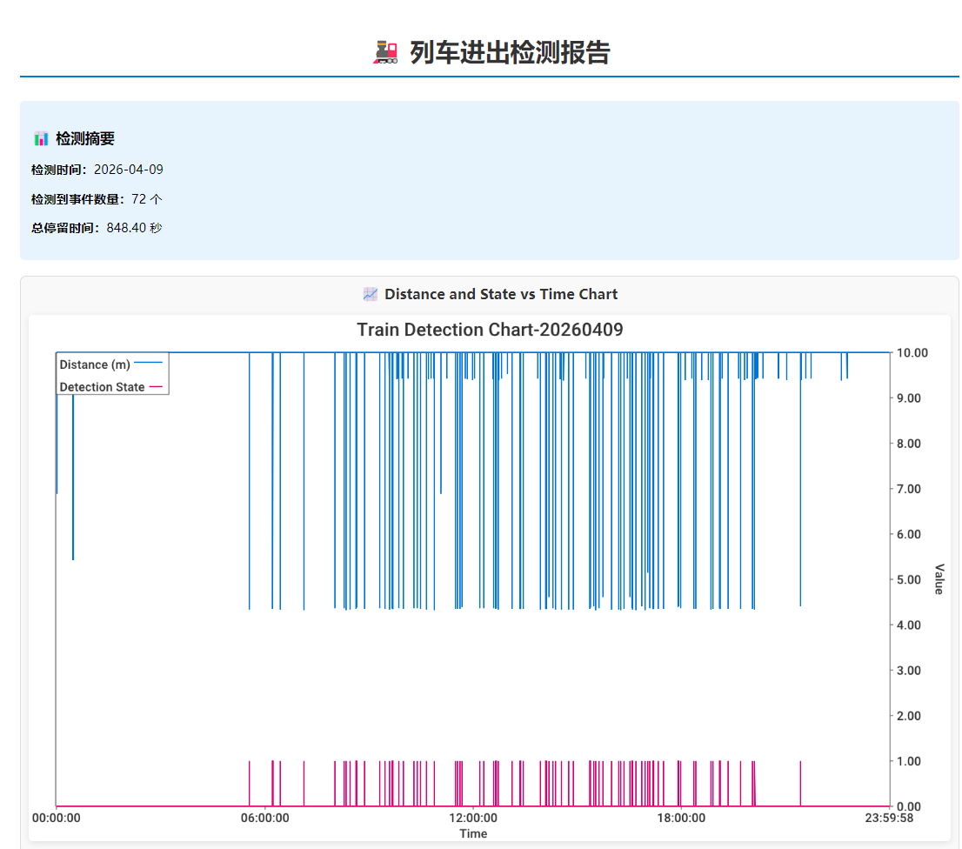This screenshot has height=849, width=962.
Task: Click the train locomotive icon in title
Action: (385, 53)
